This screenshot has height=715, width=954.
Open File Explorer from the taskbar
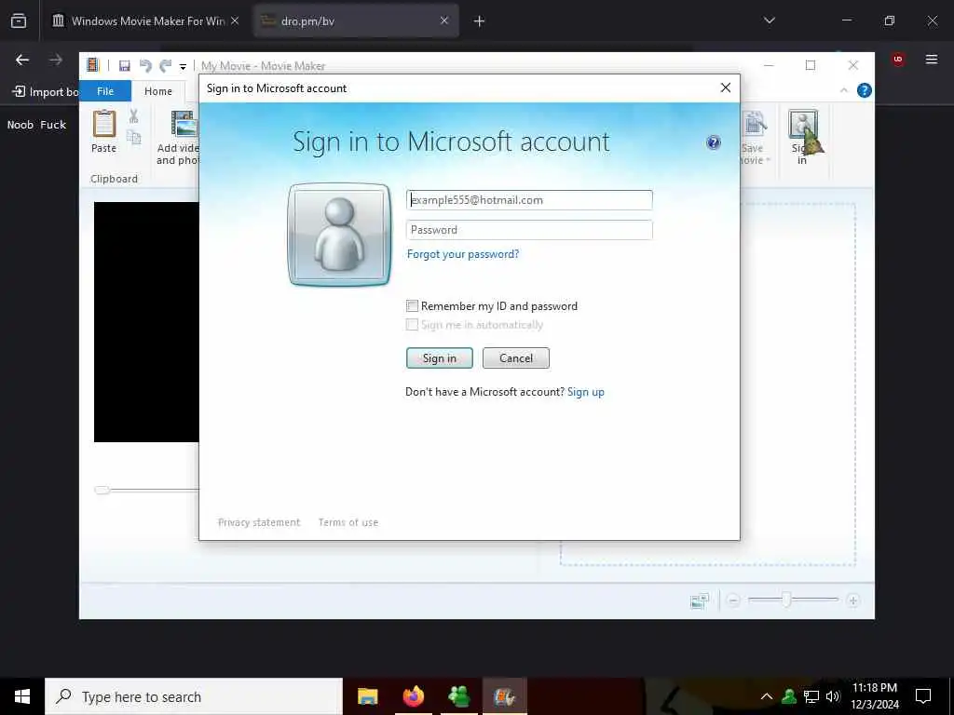click(367, 696)
